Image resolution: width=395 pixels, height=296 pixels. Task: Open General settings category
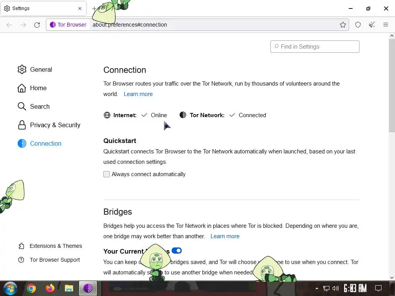[35, 69]
